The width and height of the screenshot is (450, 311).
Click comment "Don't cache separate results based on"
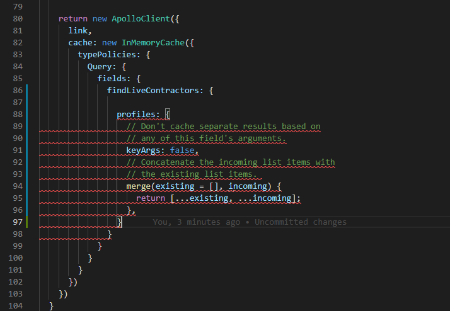click(x=224, y=127)
